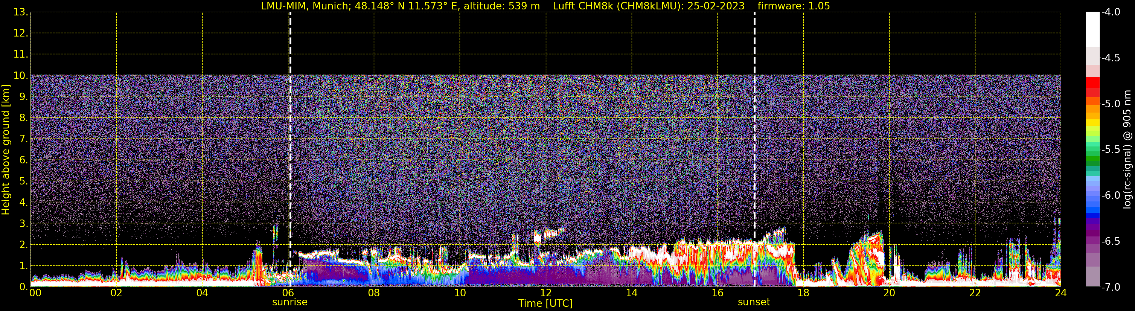Select the height axis tick label '9.'
Screen dimensions: 1135x311
click(x=23, y=96)
